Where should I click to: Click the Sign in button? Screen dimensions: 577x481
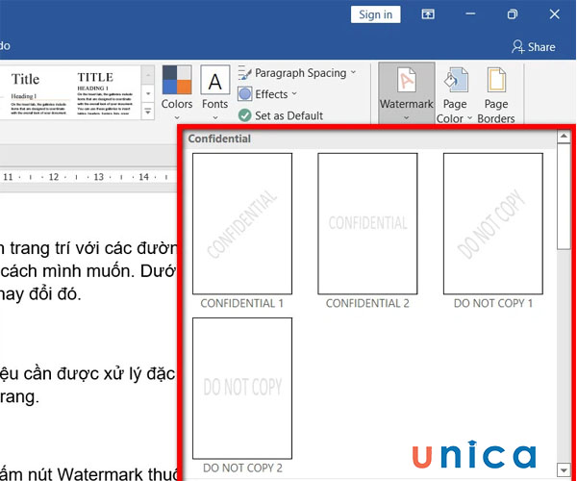375,14
